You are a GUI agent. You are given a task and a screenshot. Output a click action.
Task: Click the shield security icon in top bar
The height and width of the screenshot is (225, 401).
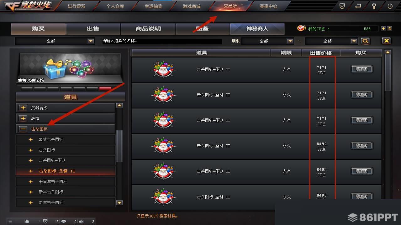[x=343, y=6]
